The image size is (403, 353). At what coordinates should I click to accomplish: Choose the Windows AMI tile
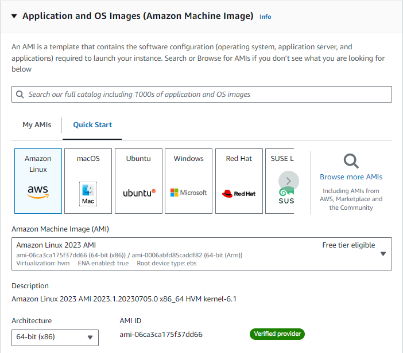coord(189,181)
